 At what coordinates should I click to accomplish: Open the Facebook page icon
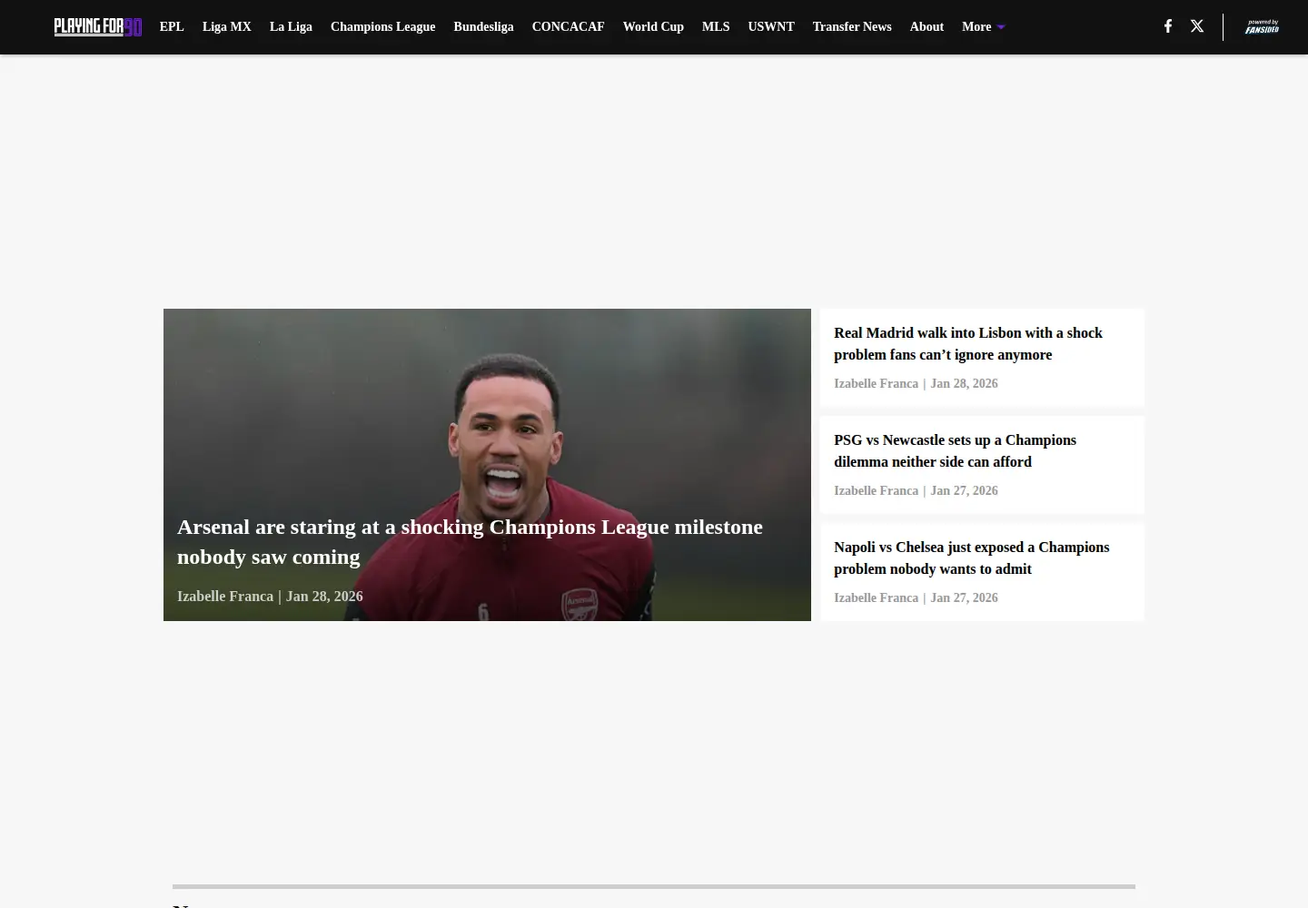(x=1168, y=26)
